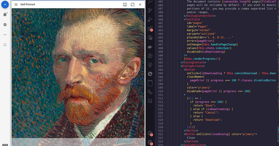Click return "Cancel" on line 516

(x=206, y=113)
